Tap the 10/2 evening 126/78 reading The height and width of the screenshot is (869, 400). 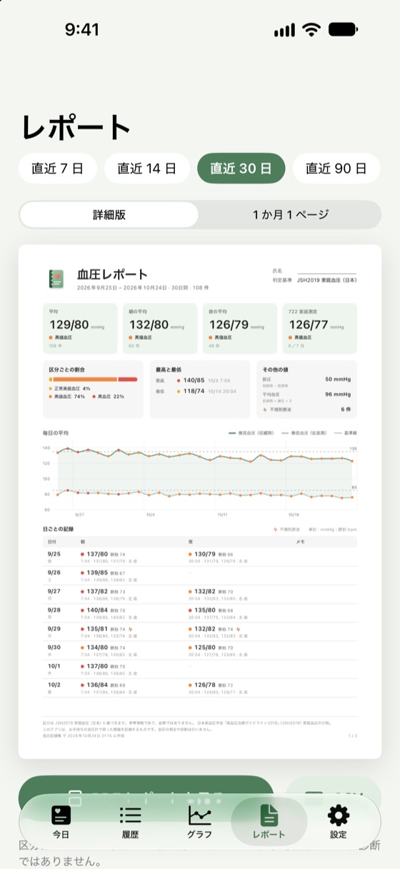(x=205, y=684)
